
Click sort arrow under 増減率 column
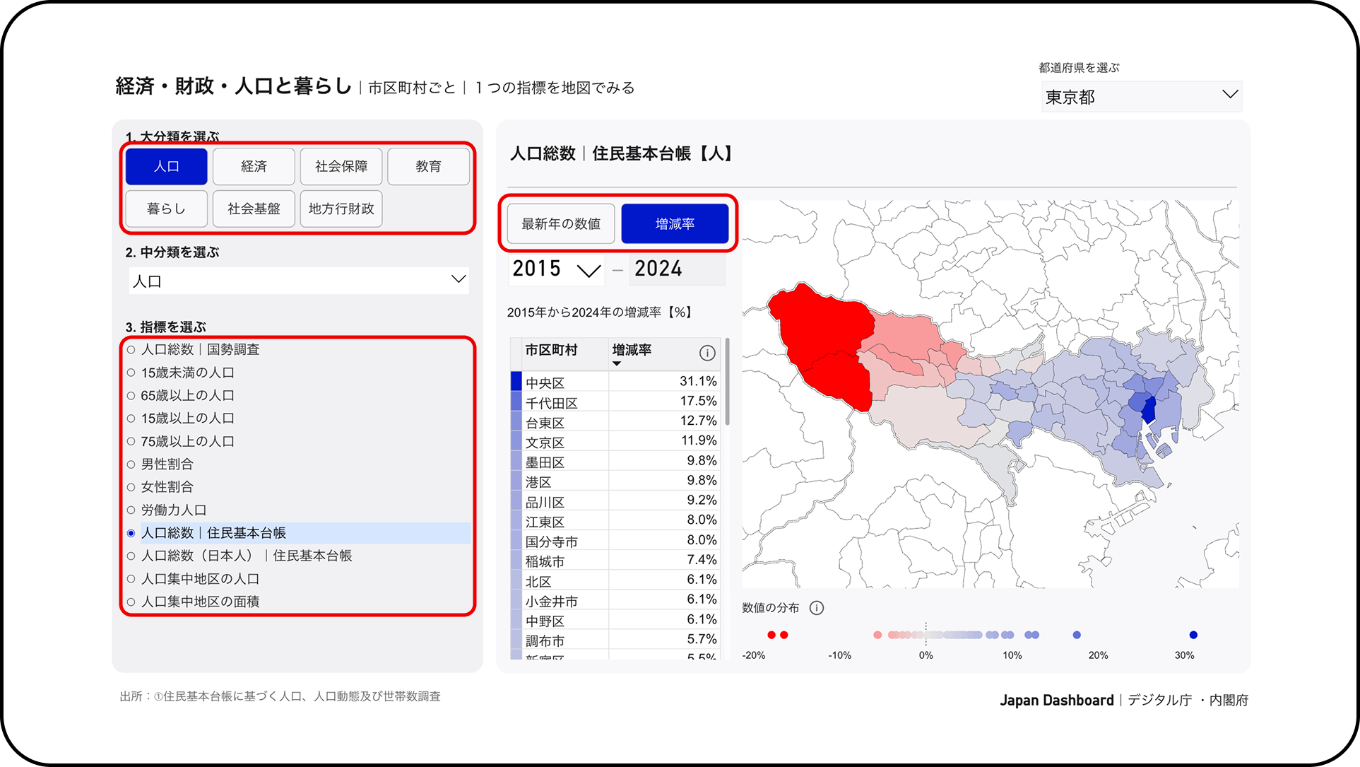pyautogui.click(x=617, y=364)
